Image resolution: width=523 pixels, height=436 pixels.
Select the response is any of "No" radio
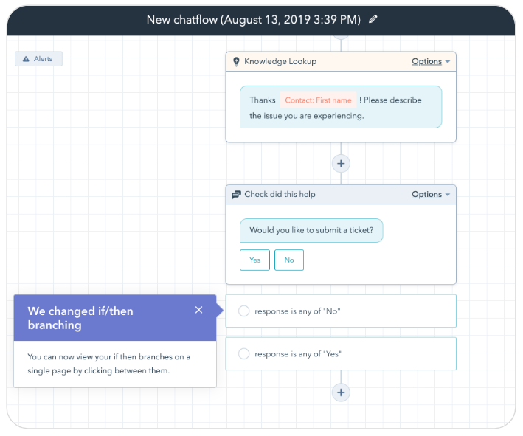click(244, 311)
